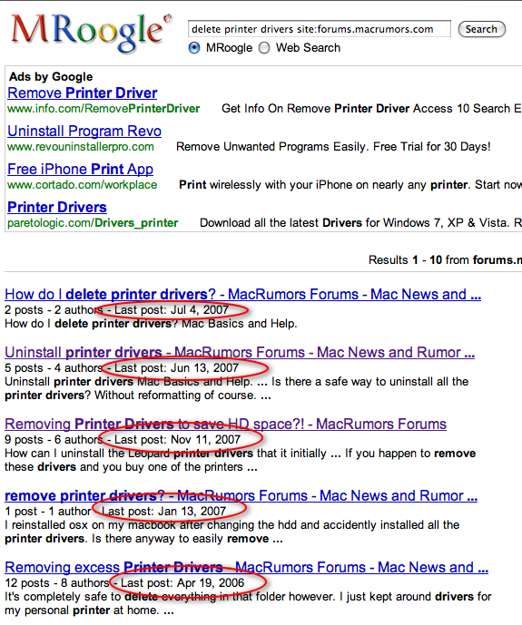The image size is (522, 625).
Task: Open 'Removing Printer Drivers to save HD space?!'
Action: [226, 425]
